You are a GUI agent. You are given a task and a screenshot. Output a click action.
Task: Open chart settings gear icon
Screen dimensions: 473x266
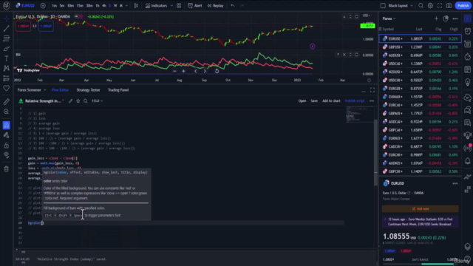click(430, 5)
